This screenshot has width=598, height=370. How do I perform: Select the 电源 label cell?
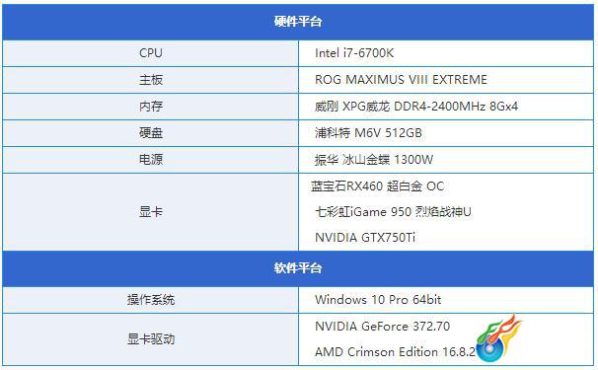tap(150, 160)
